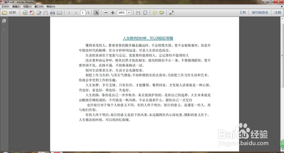
Task: Open the 工具 (Tools) pane
Action: [x=243, y=13]
